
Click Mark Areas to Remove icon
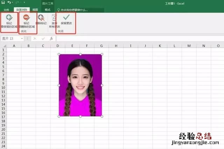[26, 17]
